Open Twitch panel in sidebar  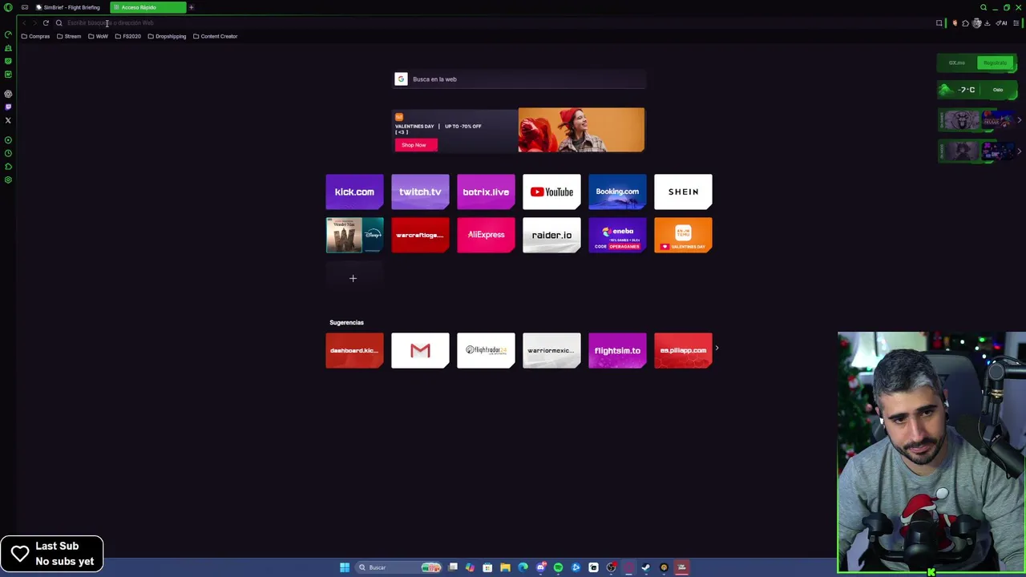tap(8, 107)
